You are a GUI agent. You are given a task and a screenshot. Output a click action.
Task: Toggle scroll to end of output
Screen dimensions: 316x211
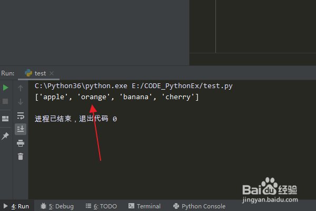pos(21,129)
